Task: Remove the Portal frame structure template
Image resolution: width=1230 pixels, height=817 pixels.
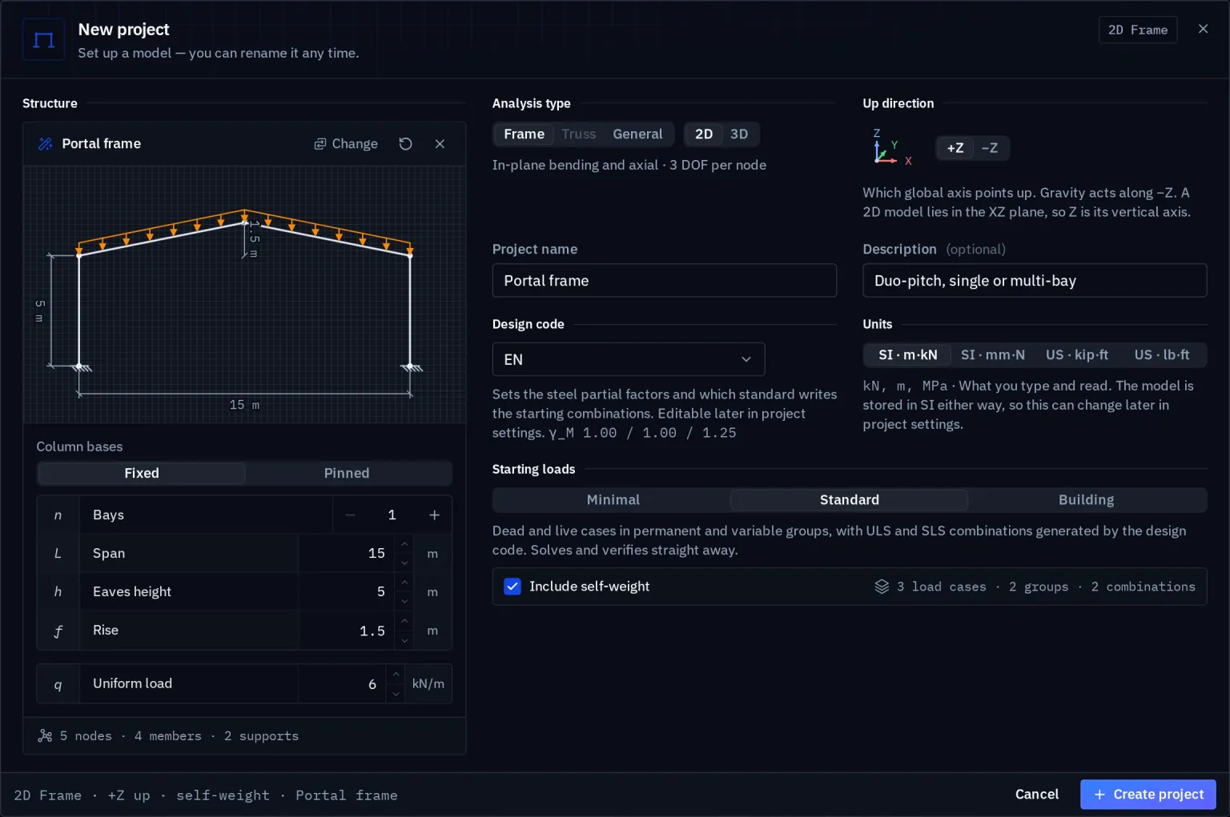Action: tap(440, 144)
